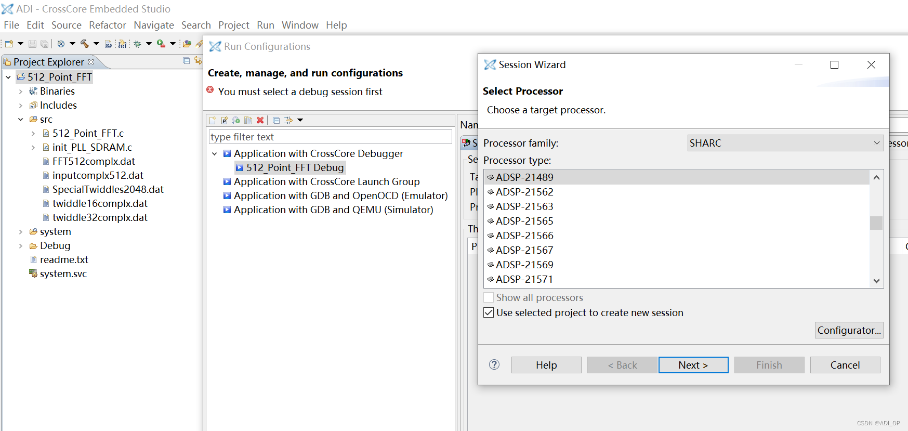Collapse the 512_Point_FFT project node
Image resolution: width=908 pixels, height=431 pixels.
(8, 77)
